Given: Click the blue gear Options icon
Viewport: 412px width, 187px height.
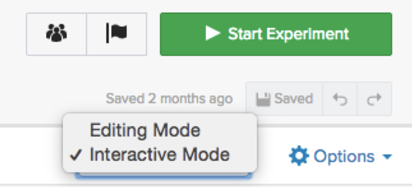Looking at the screenshot, I should (x=299, y=156).
